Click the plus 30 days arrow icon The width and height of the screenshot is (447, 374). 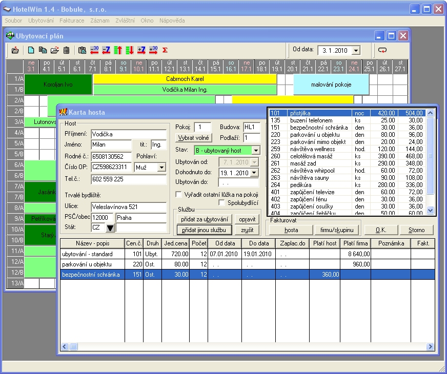(x=153, y=50)
